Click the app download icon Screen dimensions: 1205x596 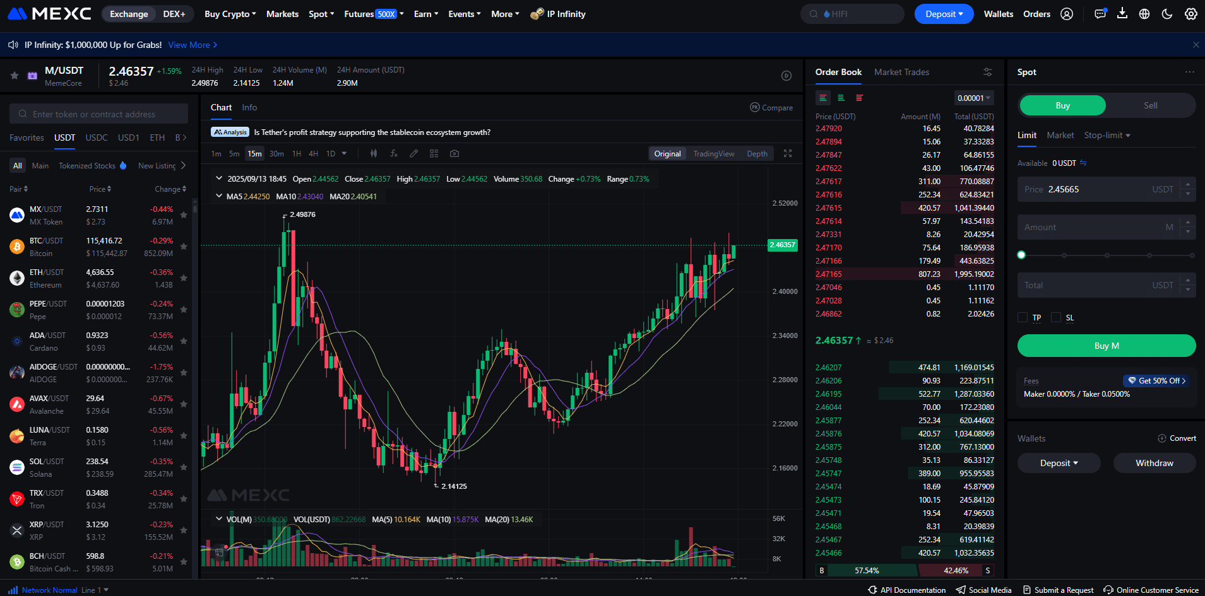point(1122,13)
